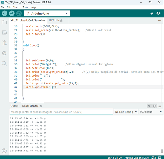
Task: Click the serial output row '19:15:46.491'
Action: (28, 151)
